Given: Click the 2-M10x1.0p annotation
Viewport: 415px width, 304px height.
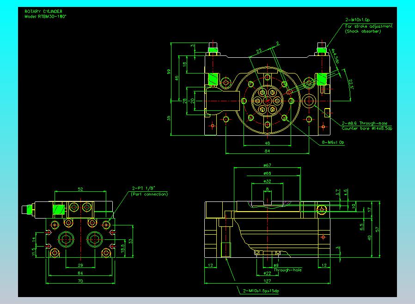Looking at the screenshot, I should click(358, 19).
